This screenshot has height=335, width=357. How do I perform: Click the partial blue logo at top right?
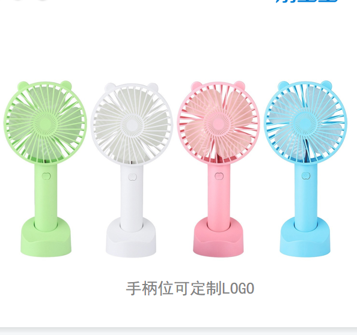[307, 1]
